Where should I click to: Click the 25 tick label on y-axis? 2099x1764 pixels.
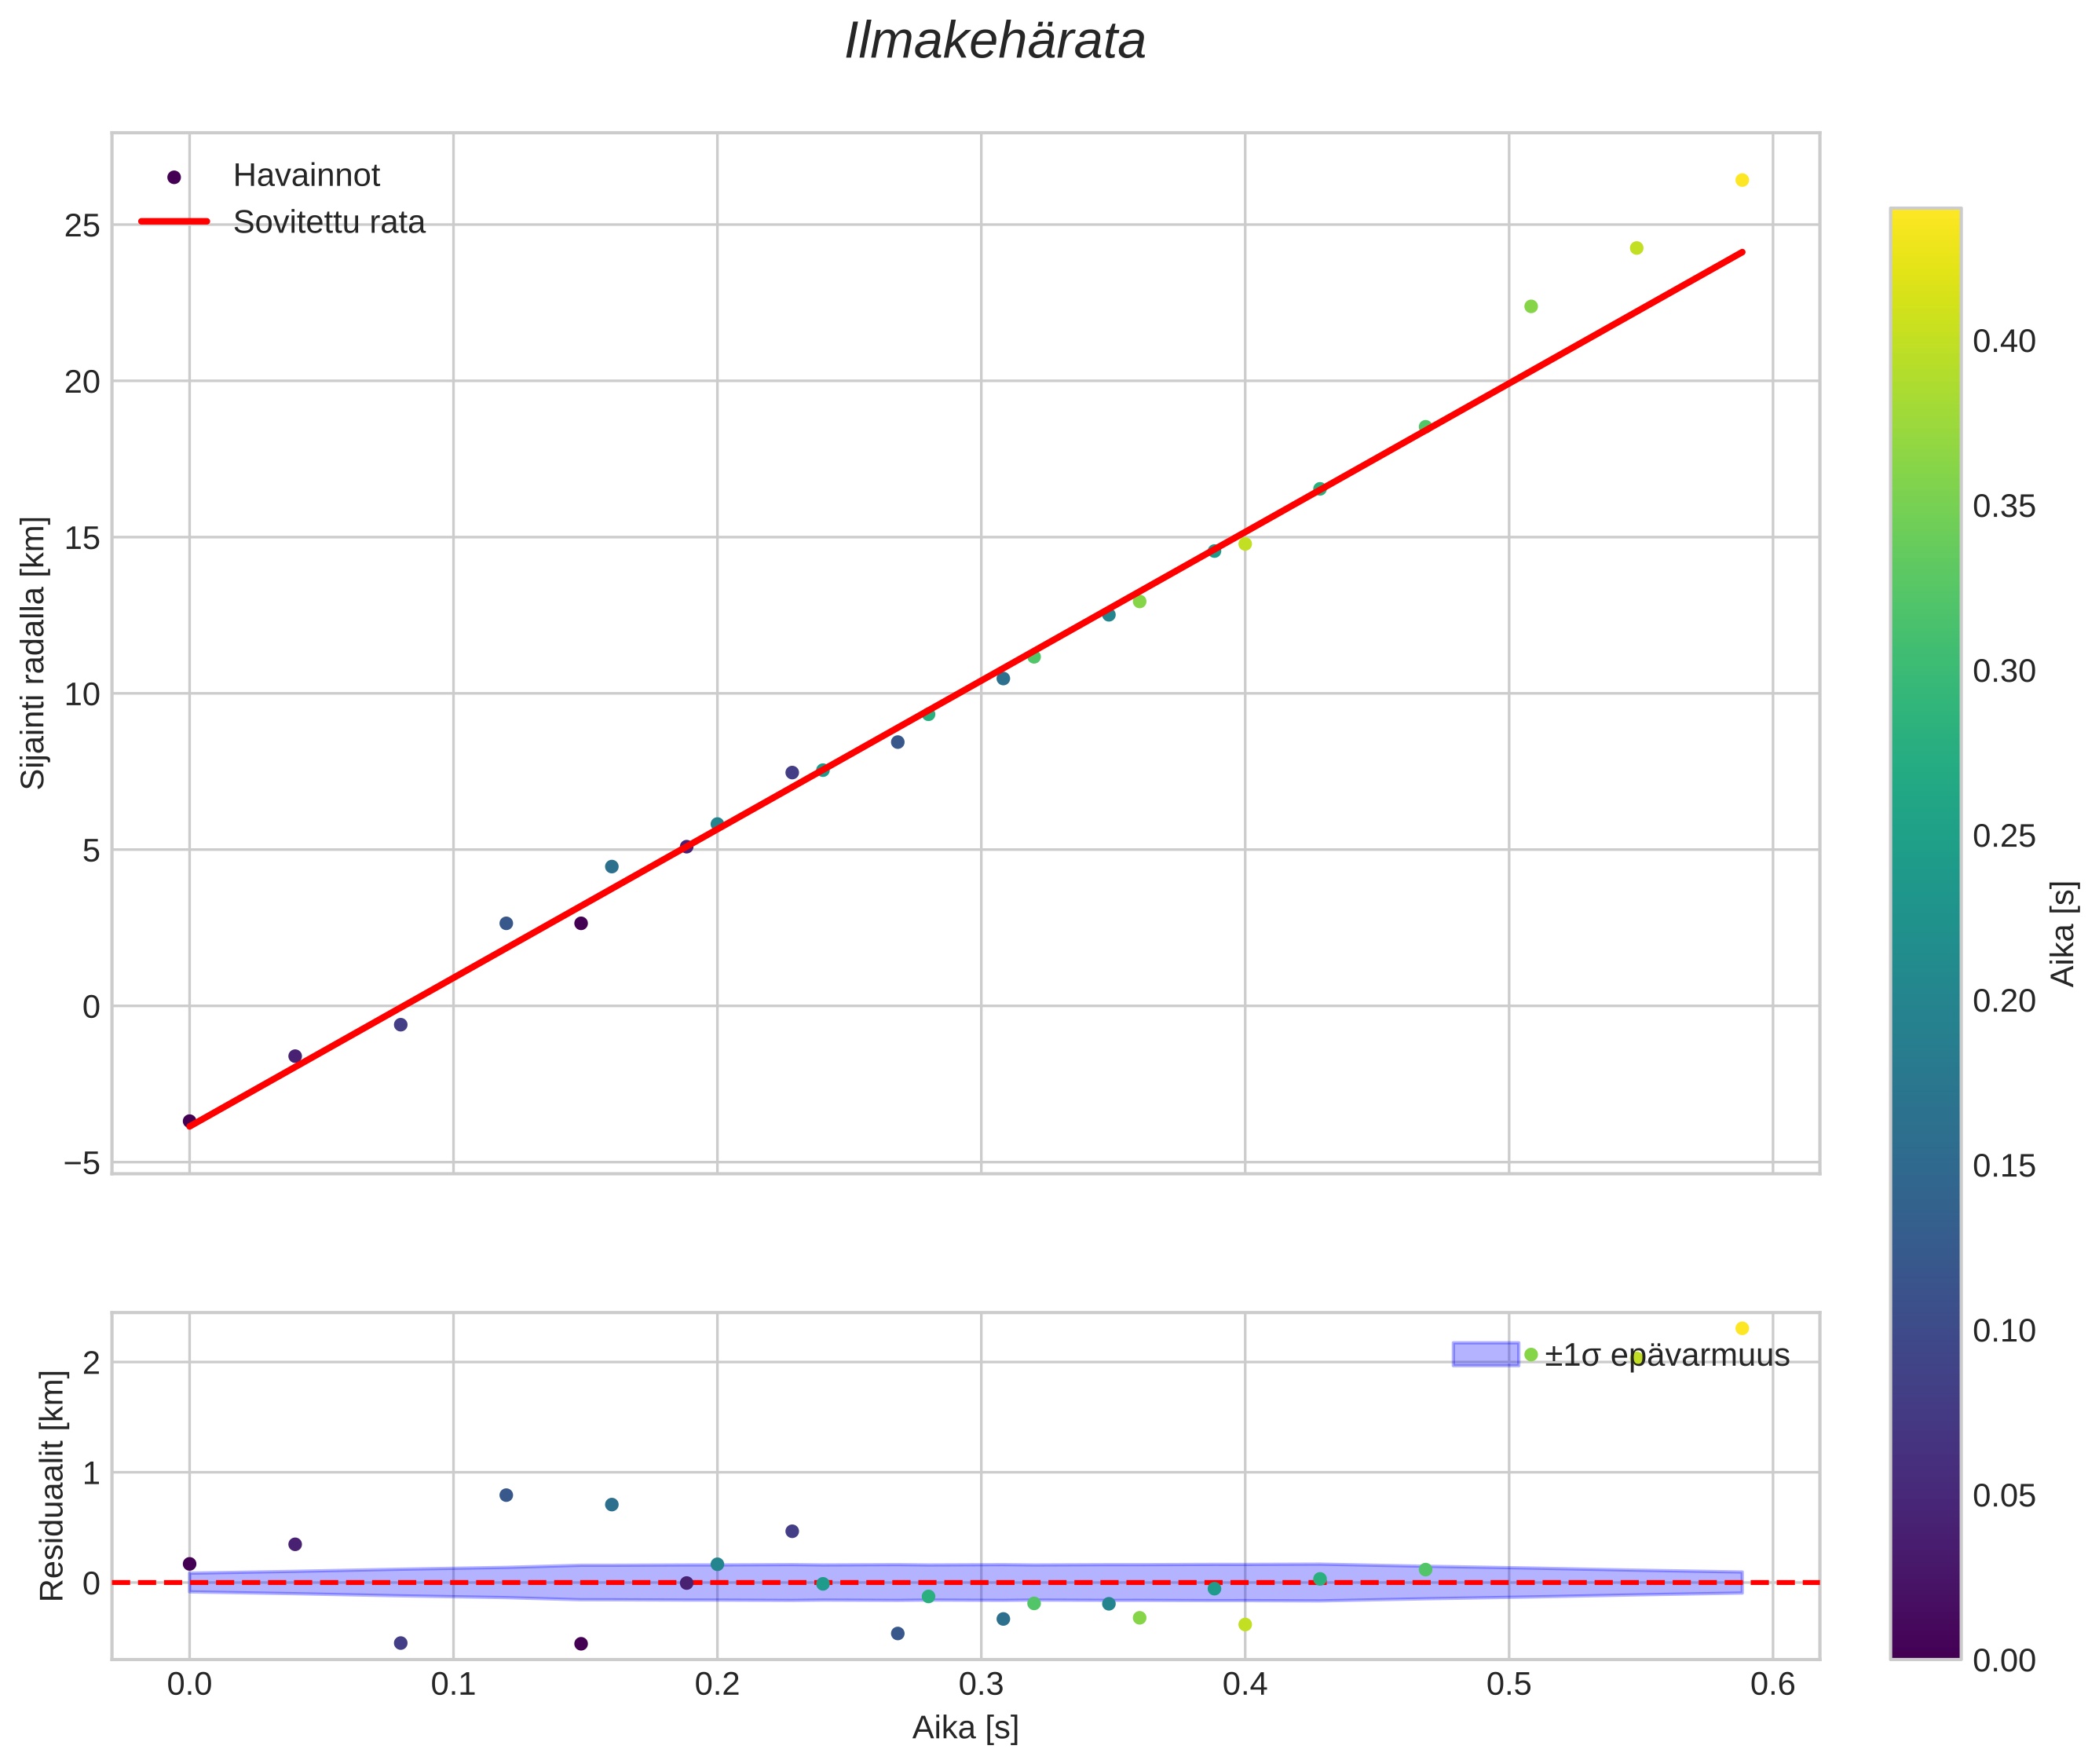tap(83, 226)
